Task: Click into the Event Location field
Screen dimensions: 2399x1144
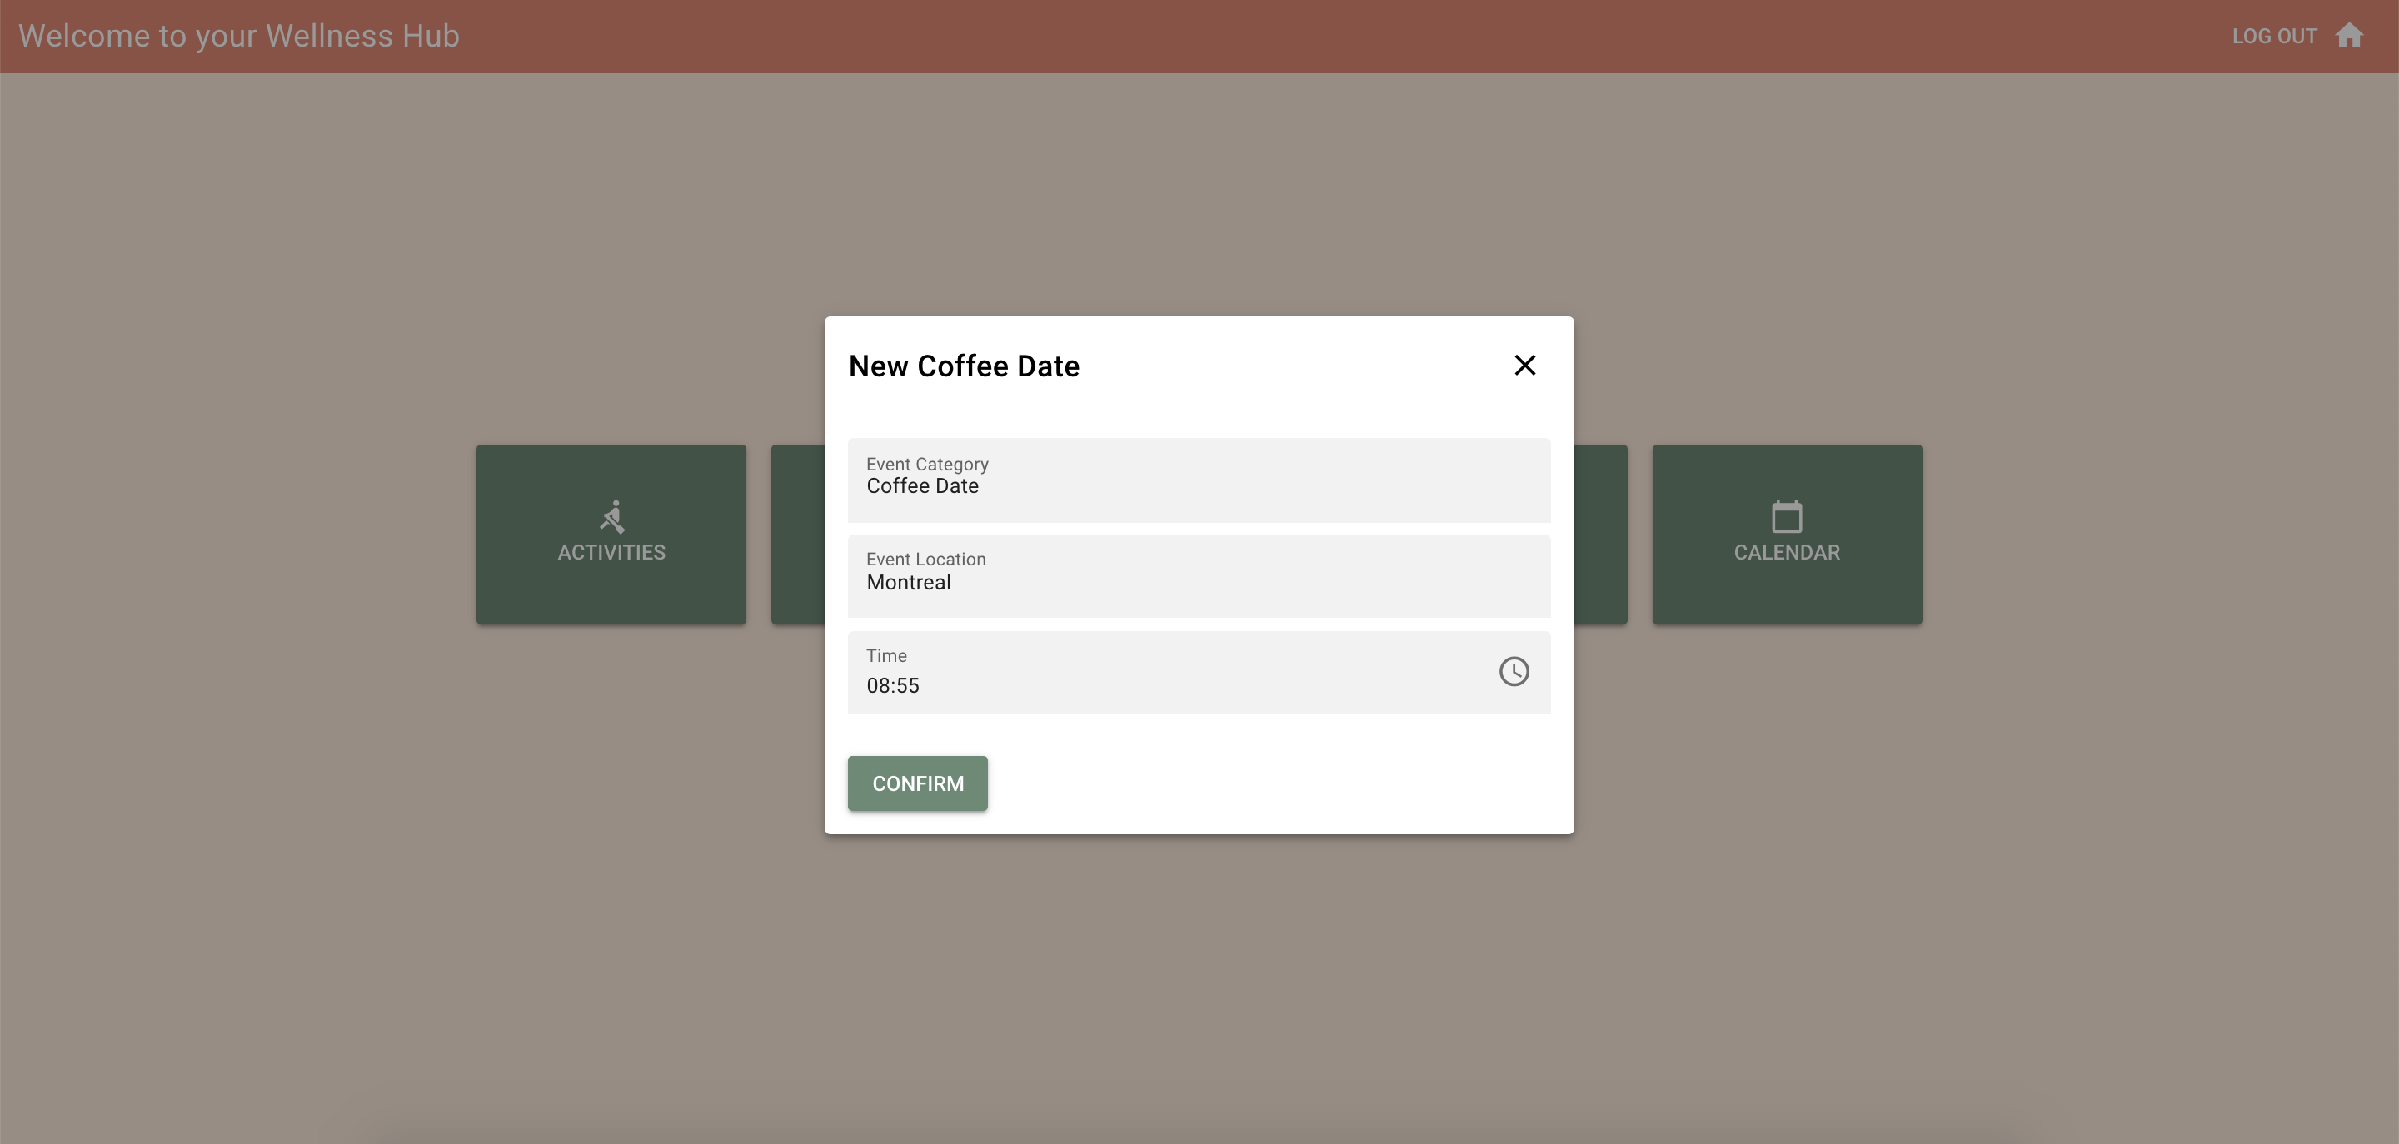Action: 1199,575
